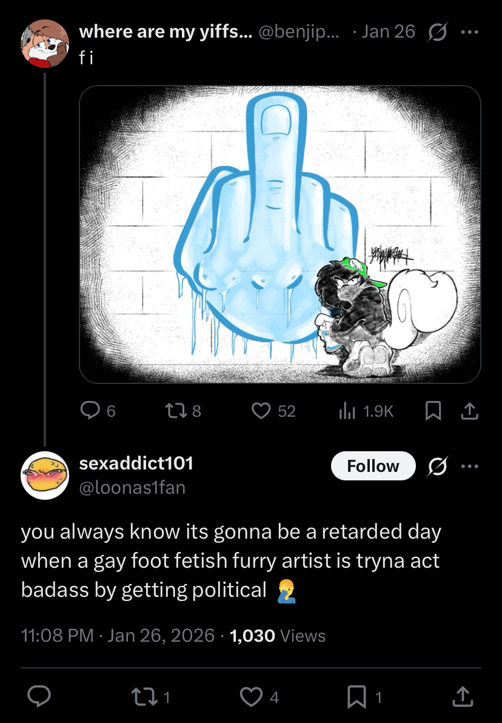Screen dimensions: 502x723
Task: Open more options for the original post
Action: [470, 32]
